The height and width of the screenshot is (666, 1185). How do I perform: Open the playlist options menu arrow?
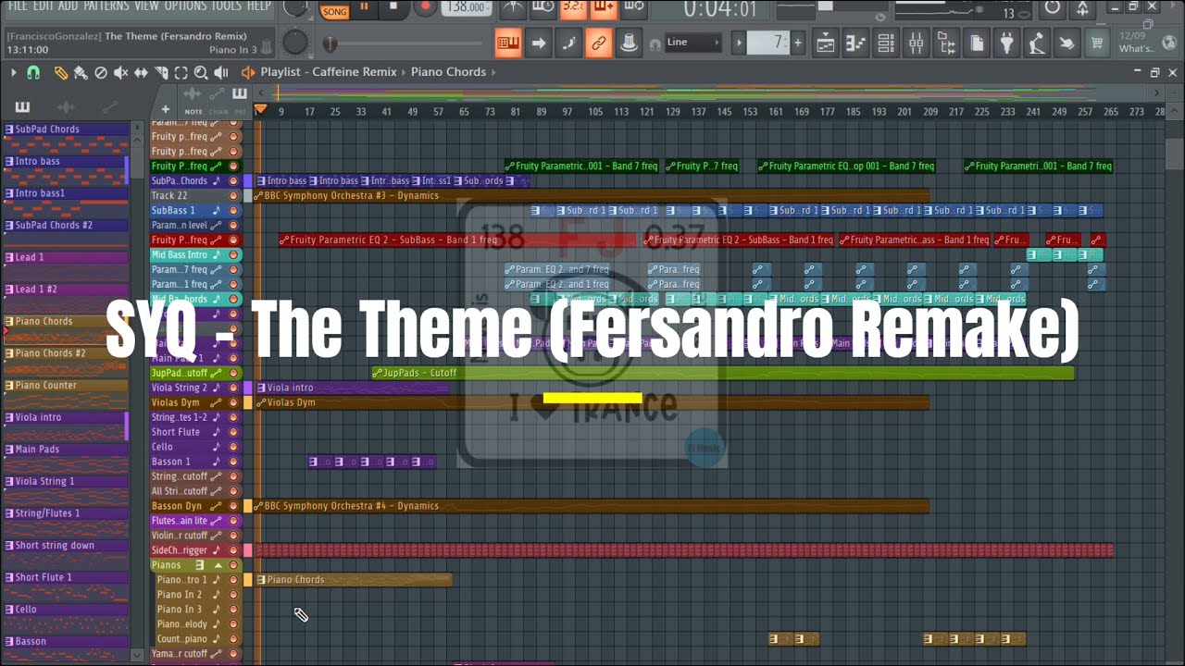point(13,72)
